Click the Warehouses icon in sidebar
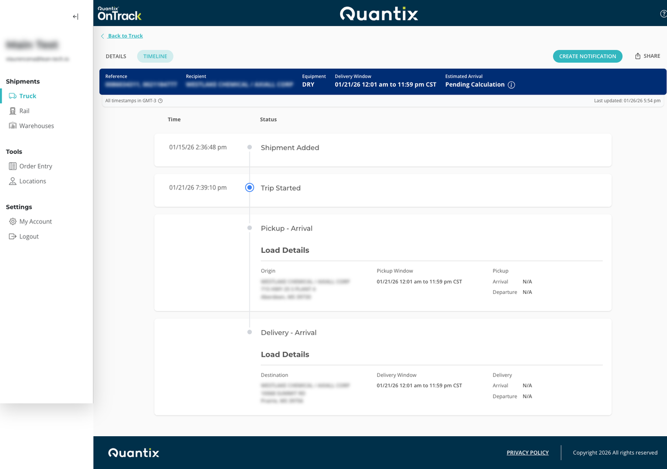 (13, 126)
